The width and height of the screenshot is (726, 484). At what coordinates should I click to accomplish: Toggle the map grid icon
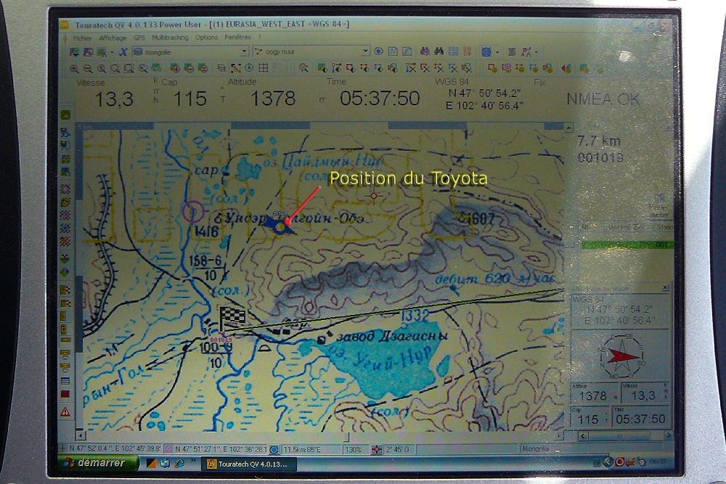(264, 68)
